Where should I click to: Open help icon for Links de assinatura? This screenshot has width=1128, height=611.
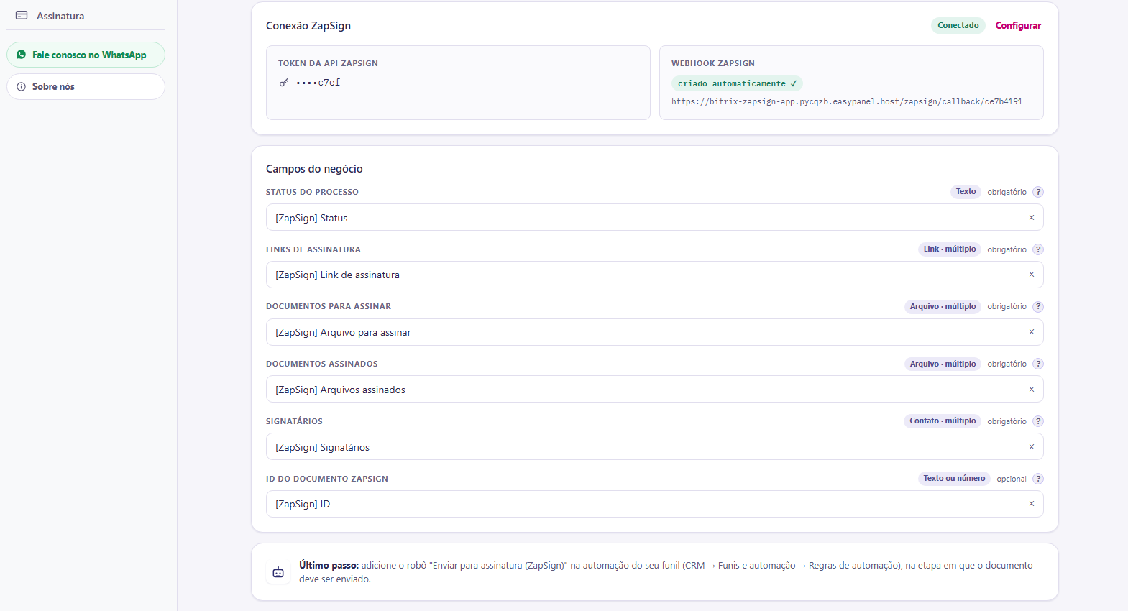coord(1037,249)
